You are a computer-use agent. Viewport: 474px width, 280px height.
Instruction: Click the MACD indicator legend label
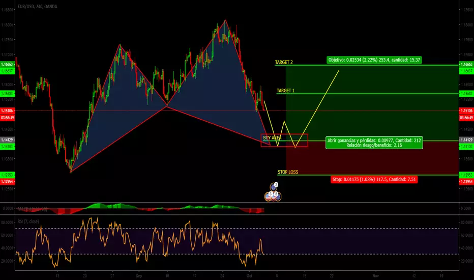(33, 209)
